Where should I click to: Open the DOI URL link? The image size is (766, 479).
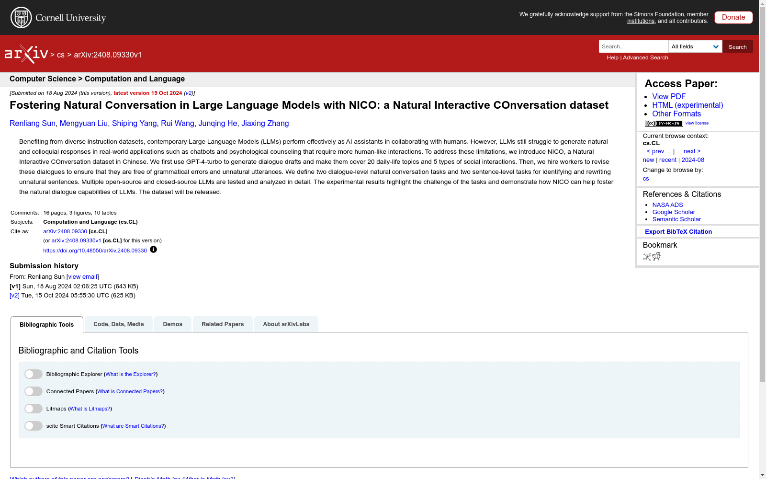[95, 251]
